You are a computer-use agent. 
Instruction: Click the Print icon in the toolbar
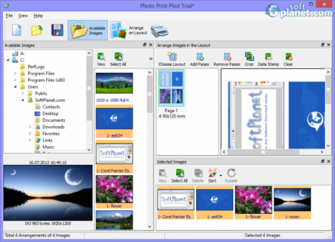(x=159, y=31)
